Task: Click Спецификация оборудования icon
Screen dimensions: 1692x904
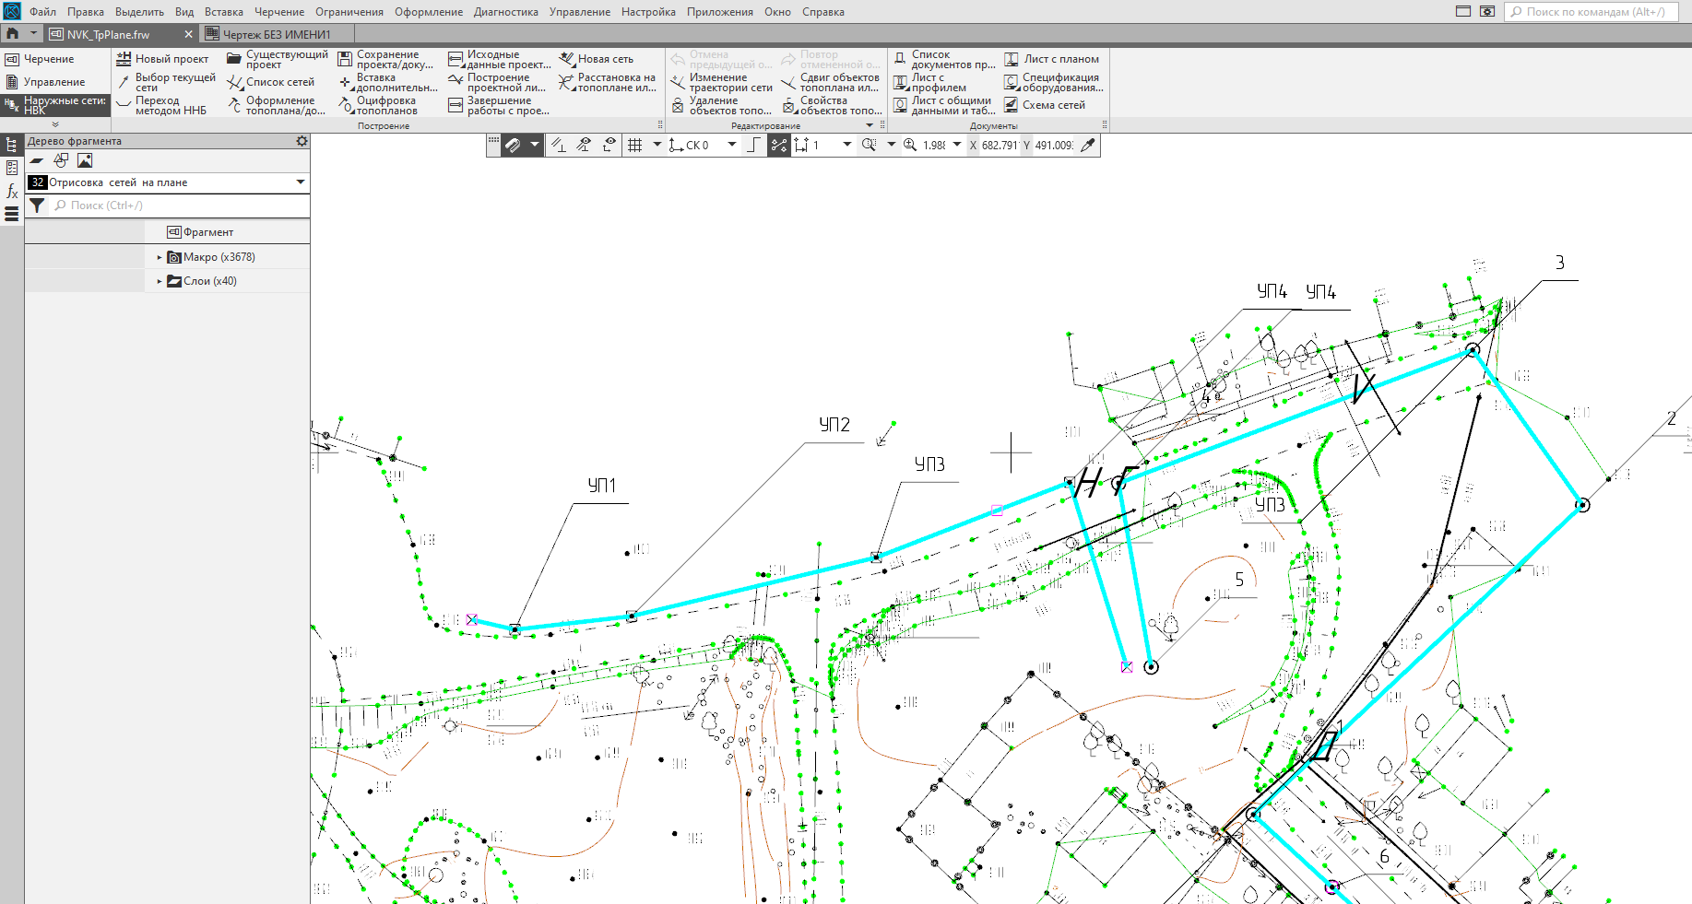Action: [x=1012, y=83]
